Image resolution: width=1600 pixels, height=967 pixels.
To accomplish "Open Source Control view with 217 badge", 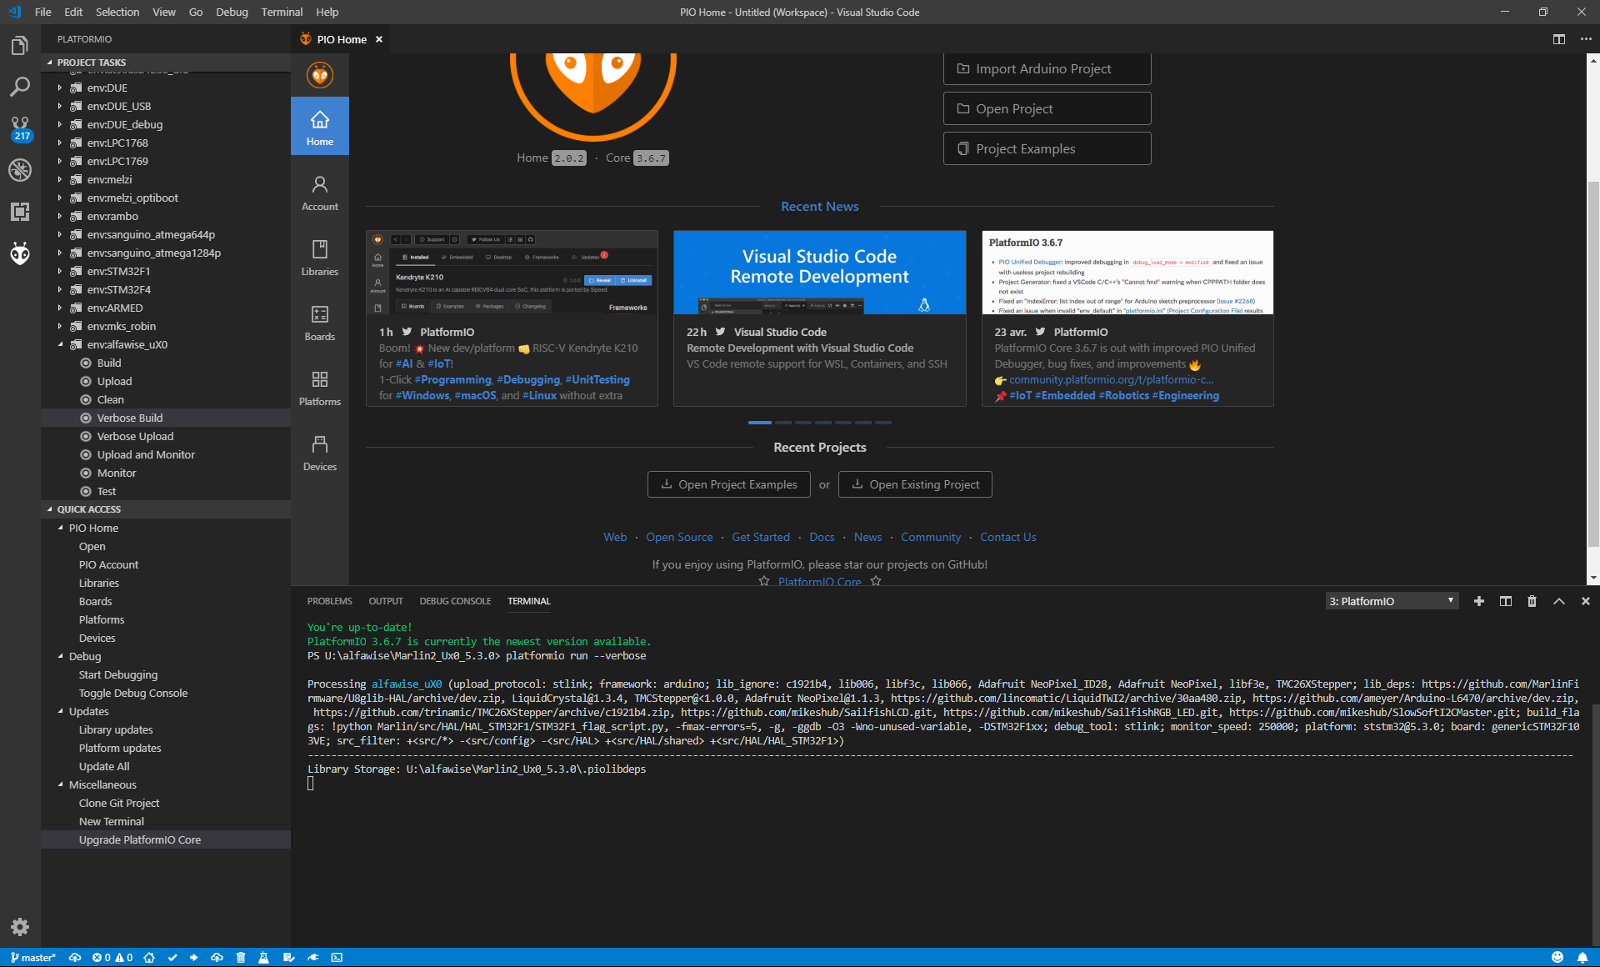I will pos(20,128).
